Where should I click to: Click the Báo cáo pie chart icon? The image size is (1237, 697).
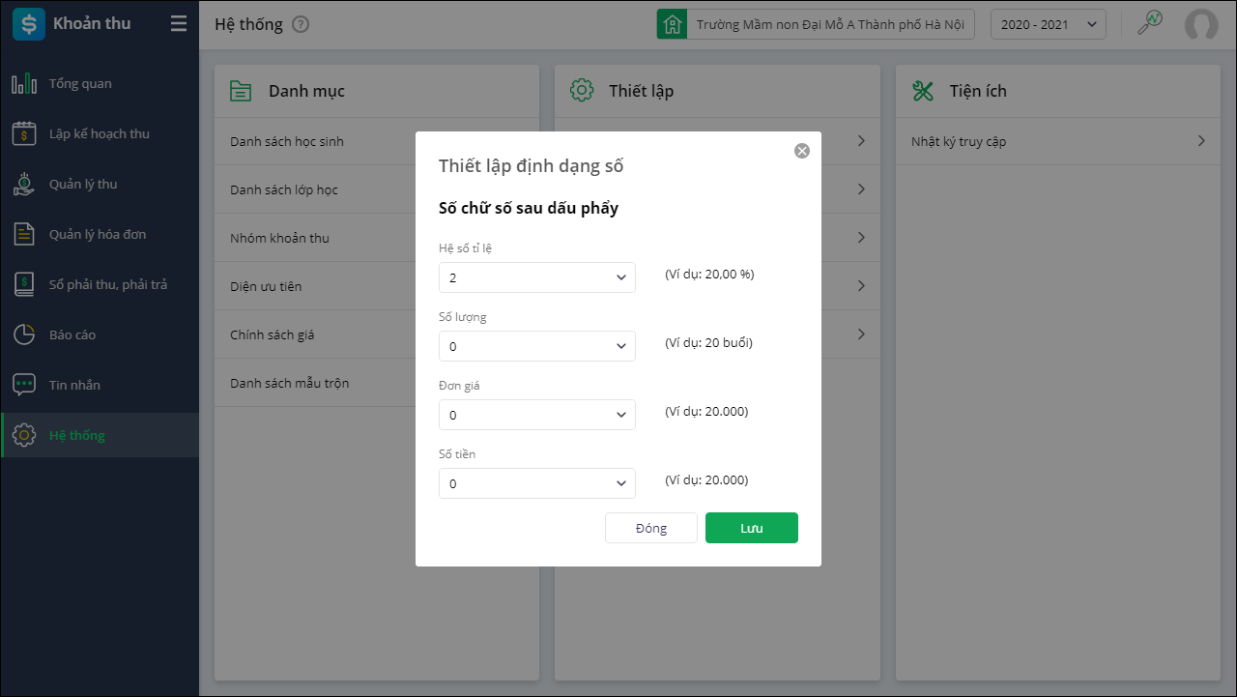tap(24, 334)
